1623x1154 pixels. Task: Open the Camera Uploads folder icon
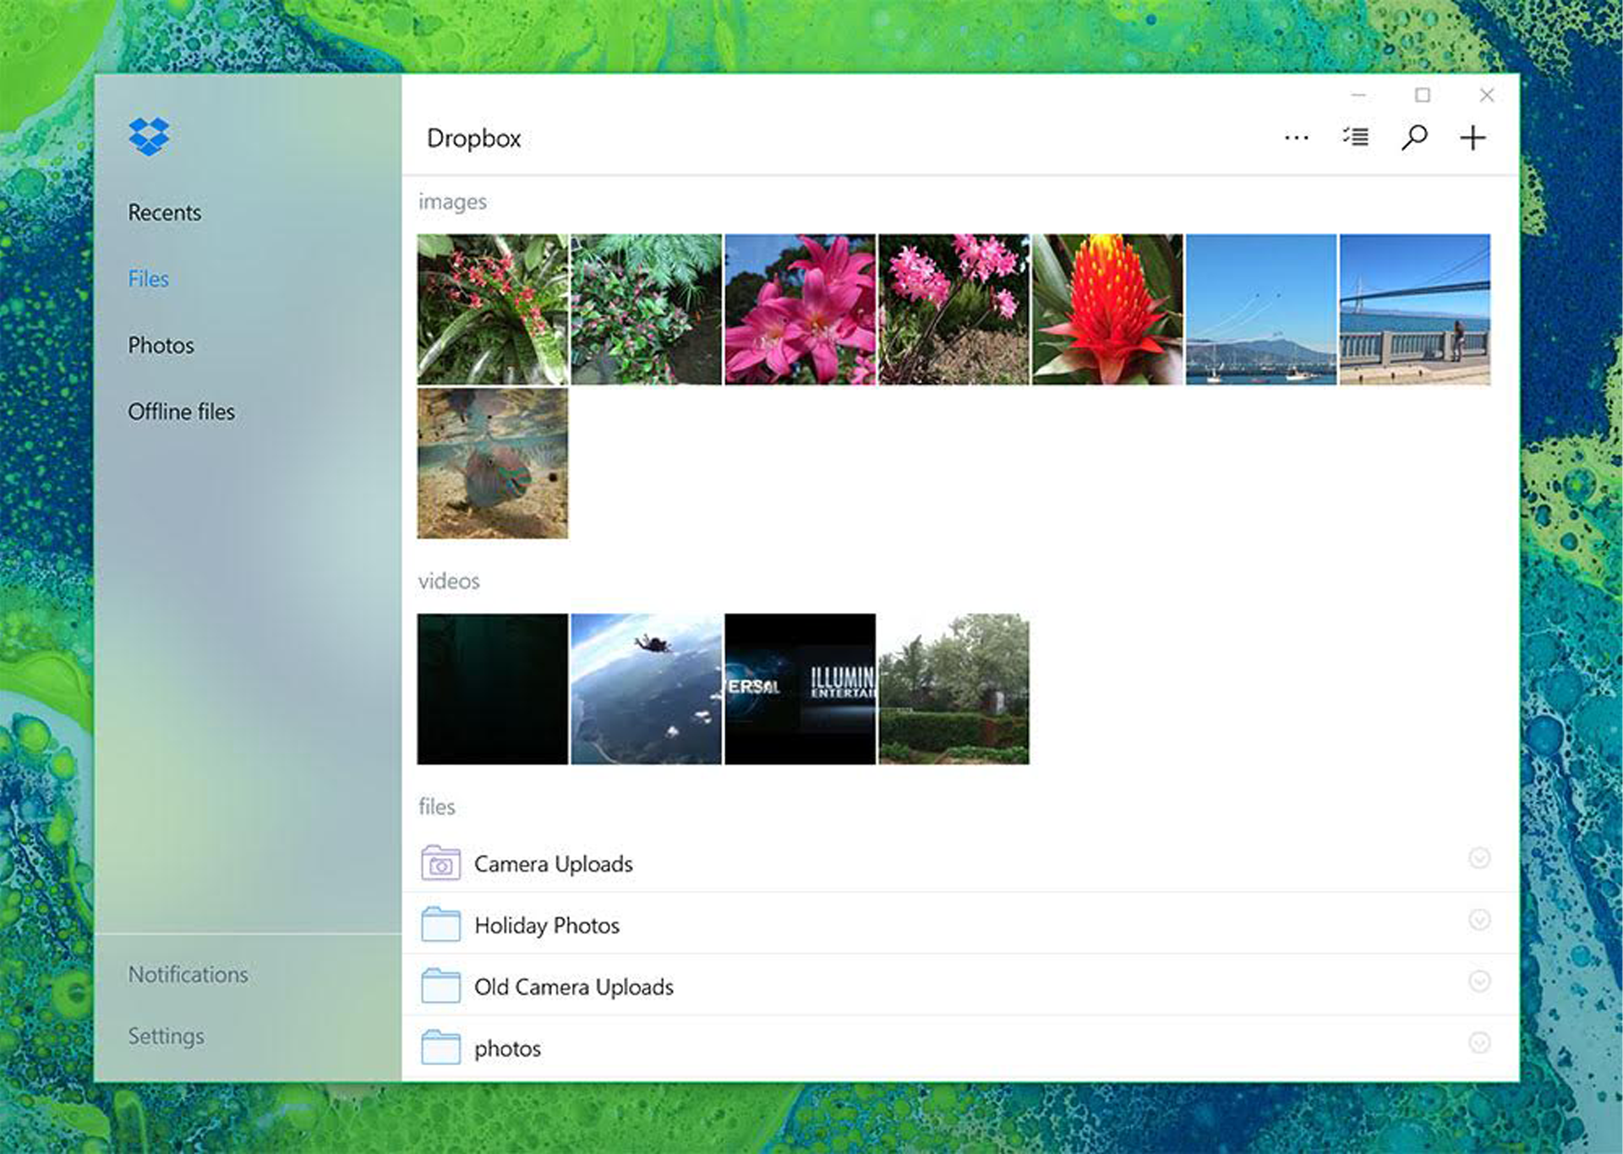(x=440, y=863)
